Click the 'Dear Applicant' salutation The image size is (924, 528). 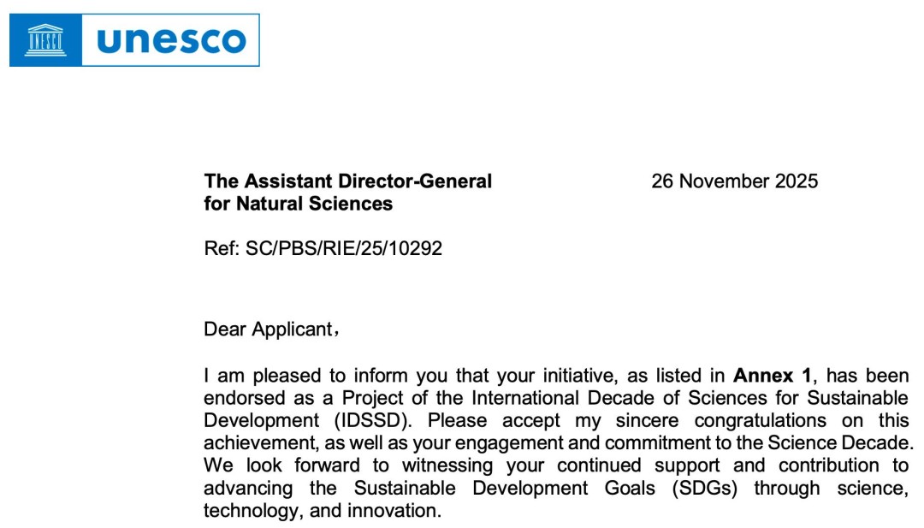point(269,329)
